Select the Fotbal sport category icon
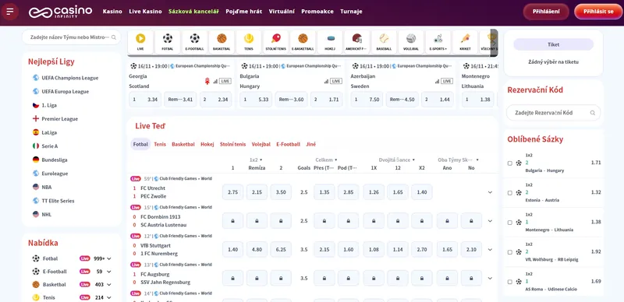Viewport: 624px width, 302px height. coord(168,42)
